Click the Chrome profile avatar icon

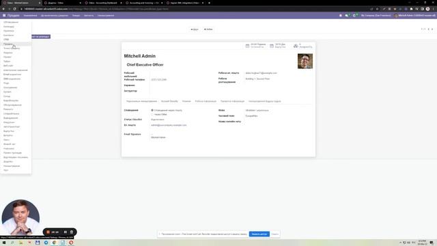point(428,9)
